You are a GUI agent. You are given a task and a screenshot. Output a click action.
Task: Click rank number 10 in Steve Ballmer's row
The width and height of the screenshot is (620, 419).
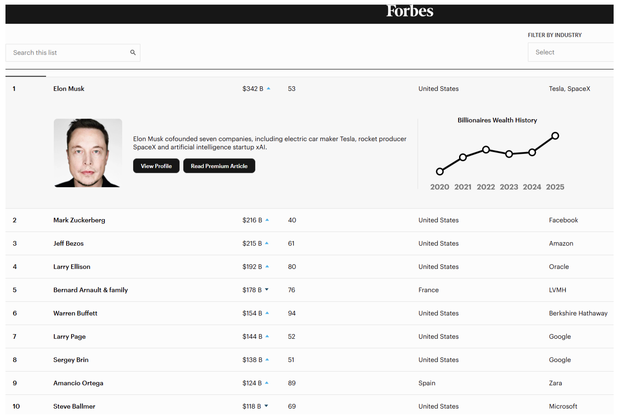coord(16,406)
